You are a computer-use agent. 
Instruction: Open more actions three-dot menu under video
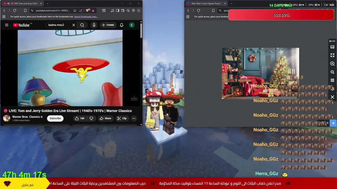coord(134,118)
